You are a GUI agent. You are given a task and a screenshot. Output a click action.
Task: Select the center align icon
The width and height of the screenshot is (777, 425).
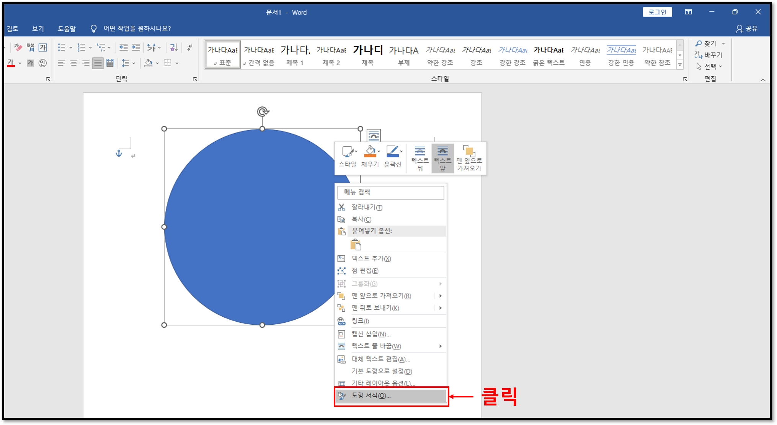point(73,63)
